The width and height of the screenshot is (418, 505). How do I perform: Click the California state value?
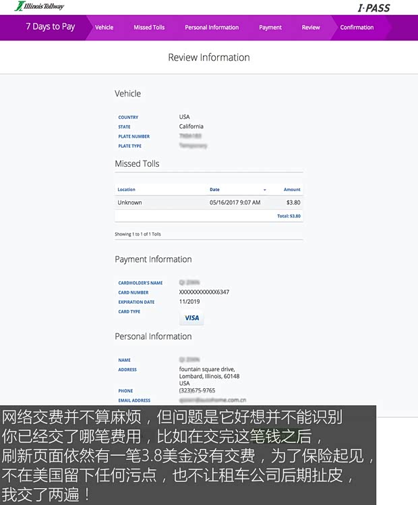point(191,126)
